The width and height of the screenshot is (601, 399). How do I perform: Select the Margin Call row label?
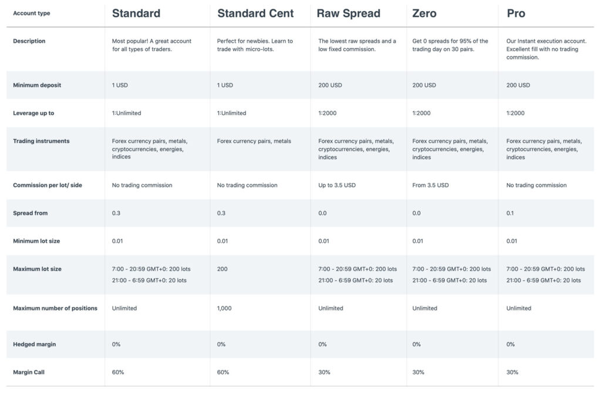pyautogui.click(x=29, y=372)
